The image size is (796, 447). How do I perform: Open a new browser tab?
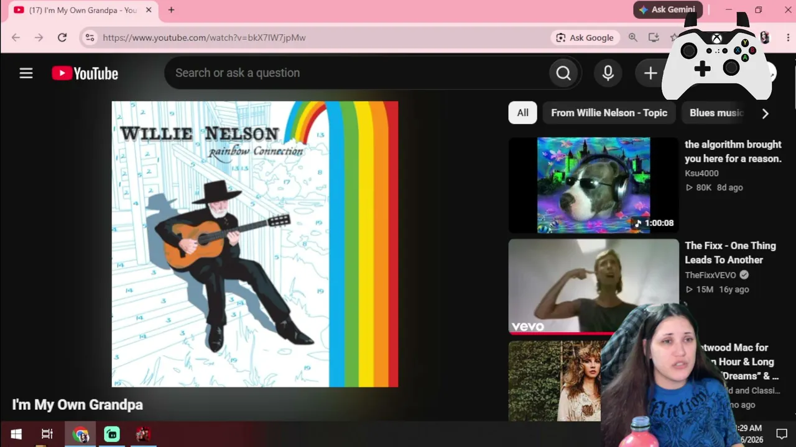click(171, 10)
